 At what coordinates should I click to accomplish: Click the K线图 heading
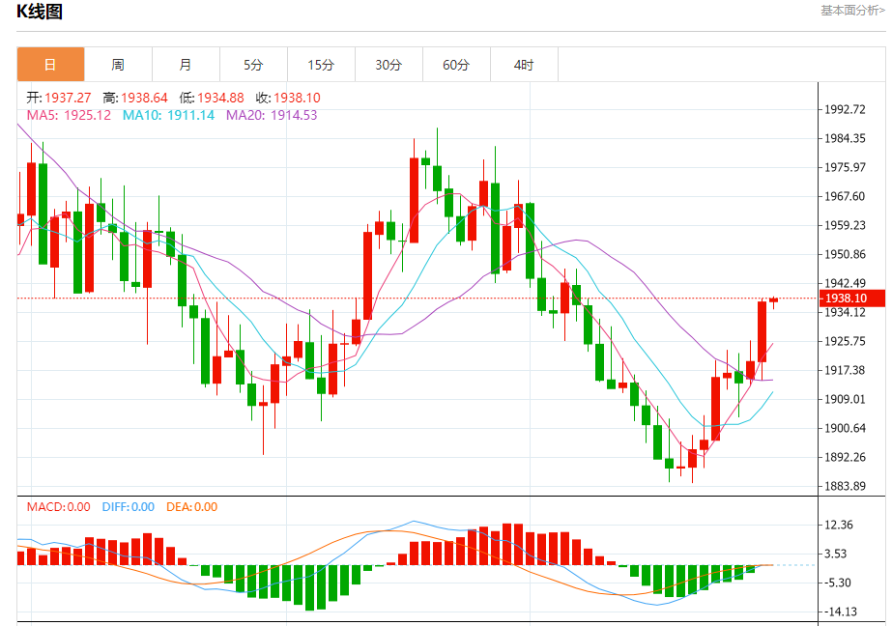(40, 11)
